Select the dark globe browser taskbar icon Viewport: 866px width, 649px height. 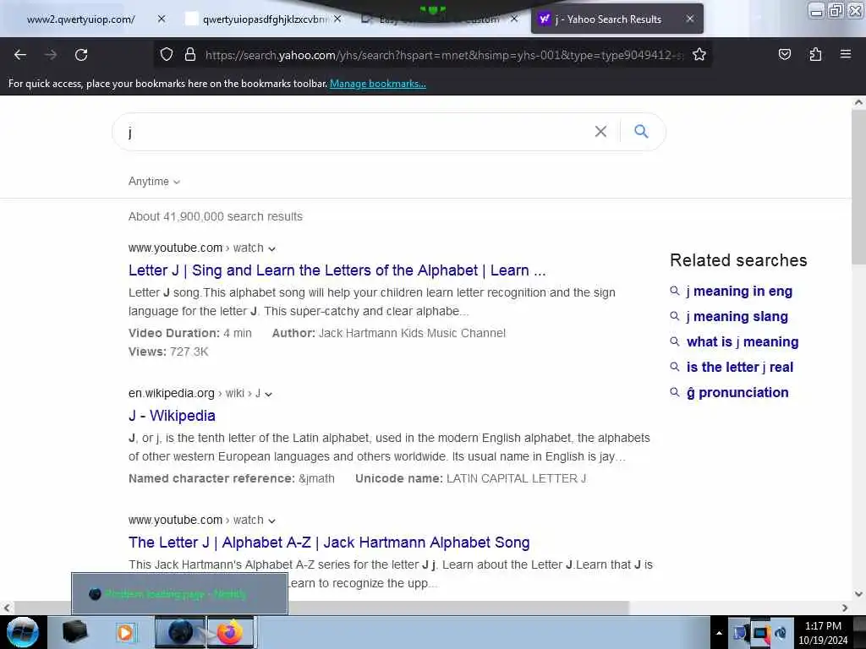point(180,632)
